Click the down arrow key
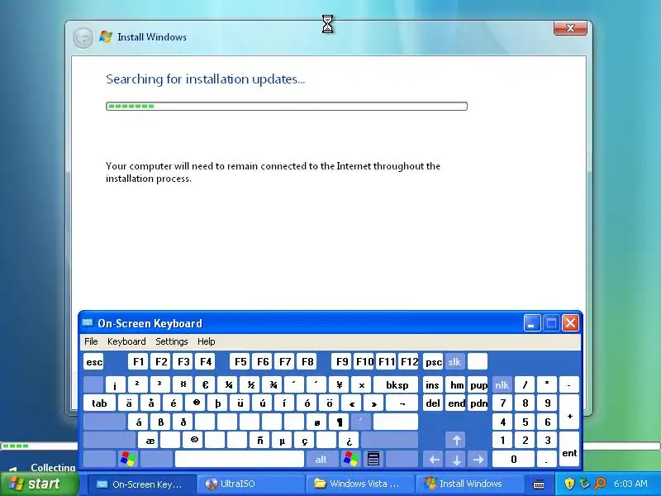The height and width of the screenshot is (496, 661). tap(456, 459)
